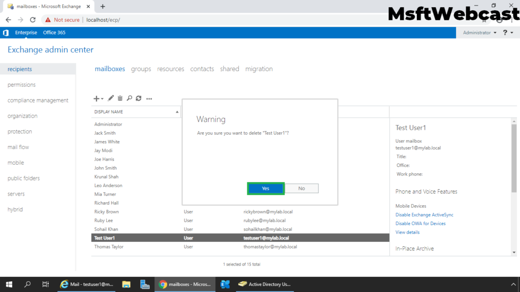Switch to the migration tab

coord(259,69)
